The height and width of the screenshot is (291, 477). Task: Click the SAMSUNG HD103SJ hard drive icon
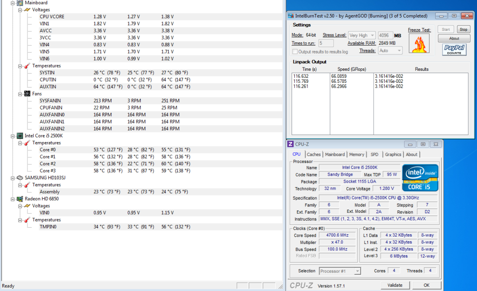click(x=20, y=178)
